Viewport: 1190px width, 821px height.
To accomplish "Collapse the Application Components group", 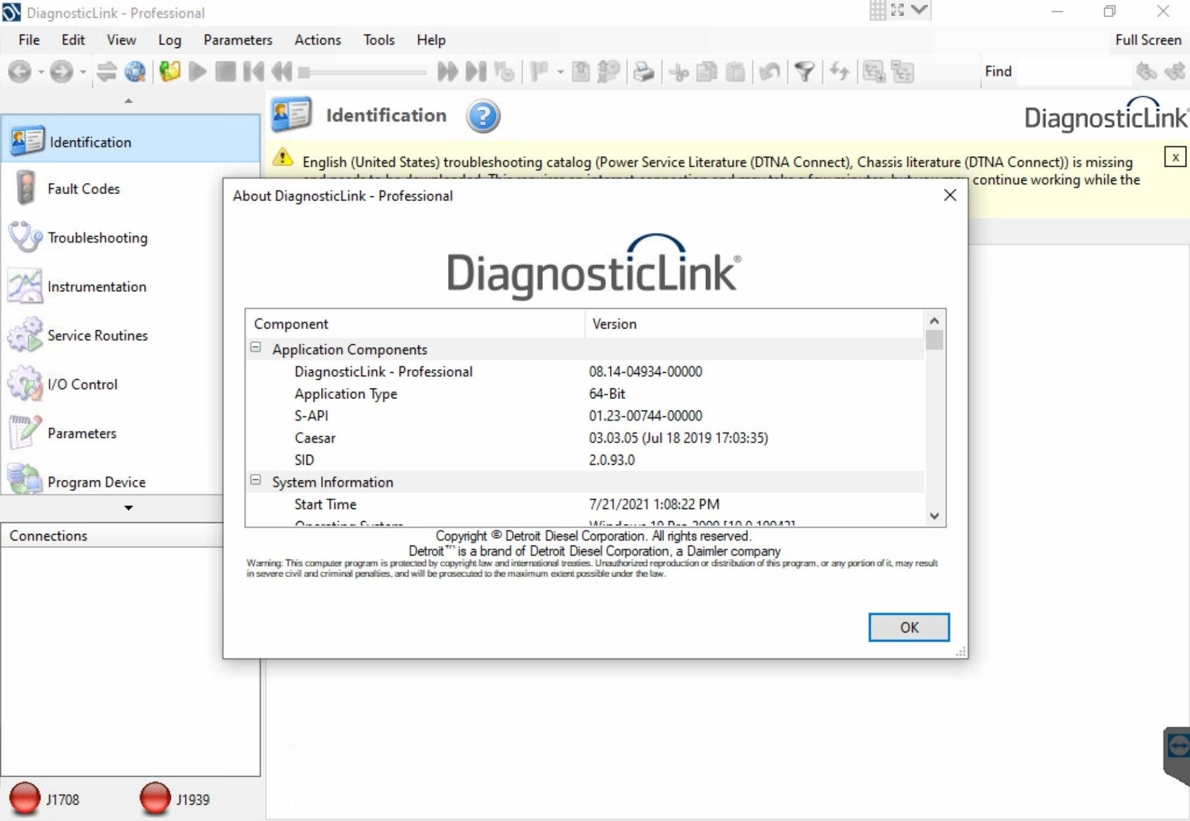I will [x=256, y=348].
